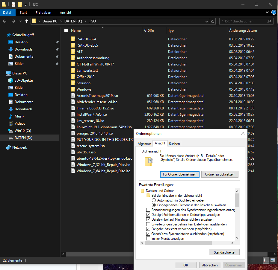
Task: Refresh the _ISO folder view
Action: pos(213,21)
